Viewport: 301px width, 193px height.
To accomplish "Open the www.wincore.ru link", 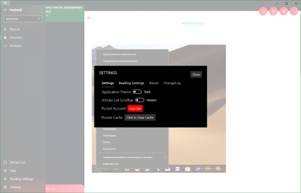I will (x=193, y=23).
